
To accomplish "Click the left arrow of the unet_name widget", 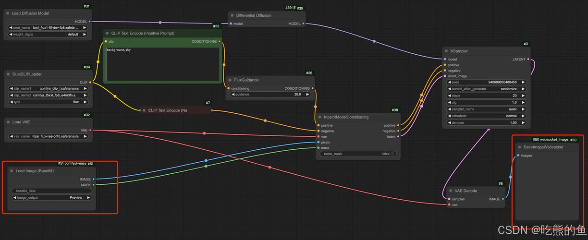I will point(11,28).
